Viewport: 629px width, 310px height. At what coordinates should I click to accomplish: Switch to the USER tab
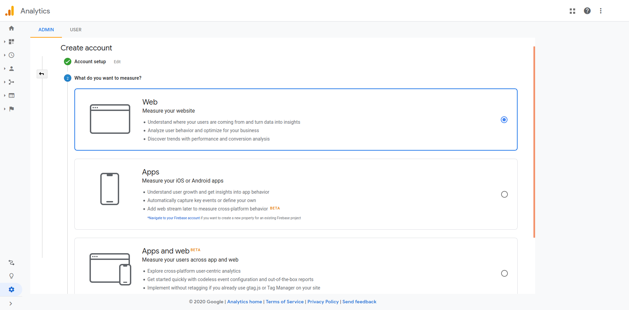[76, 30]
